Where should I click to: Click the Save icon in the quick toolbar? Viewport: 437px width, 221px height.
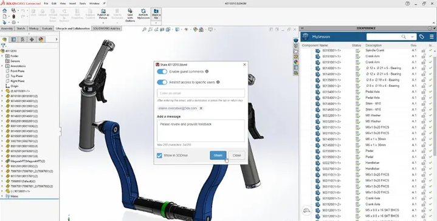[x=13, y=10]
